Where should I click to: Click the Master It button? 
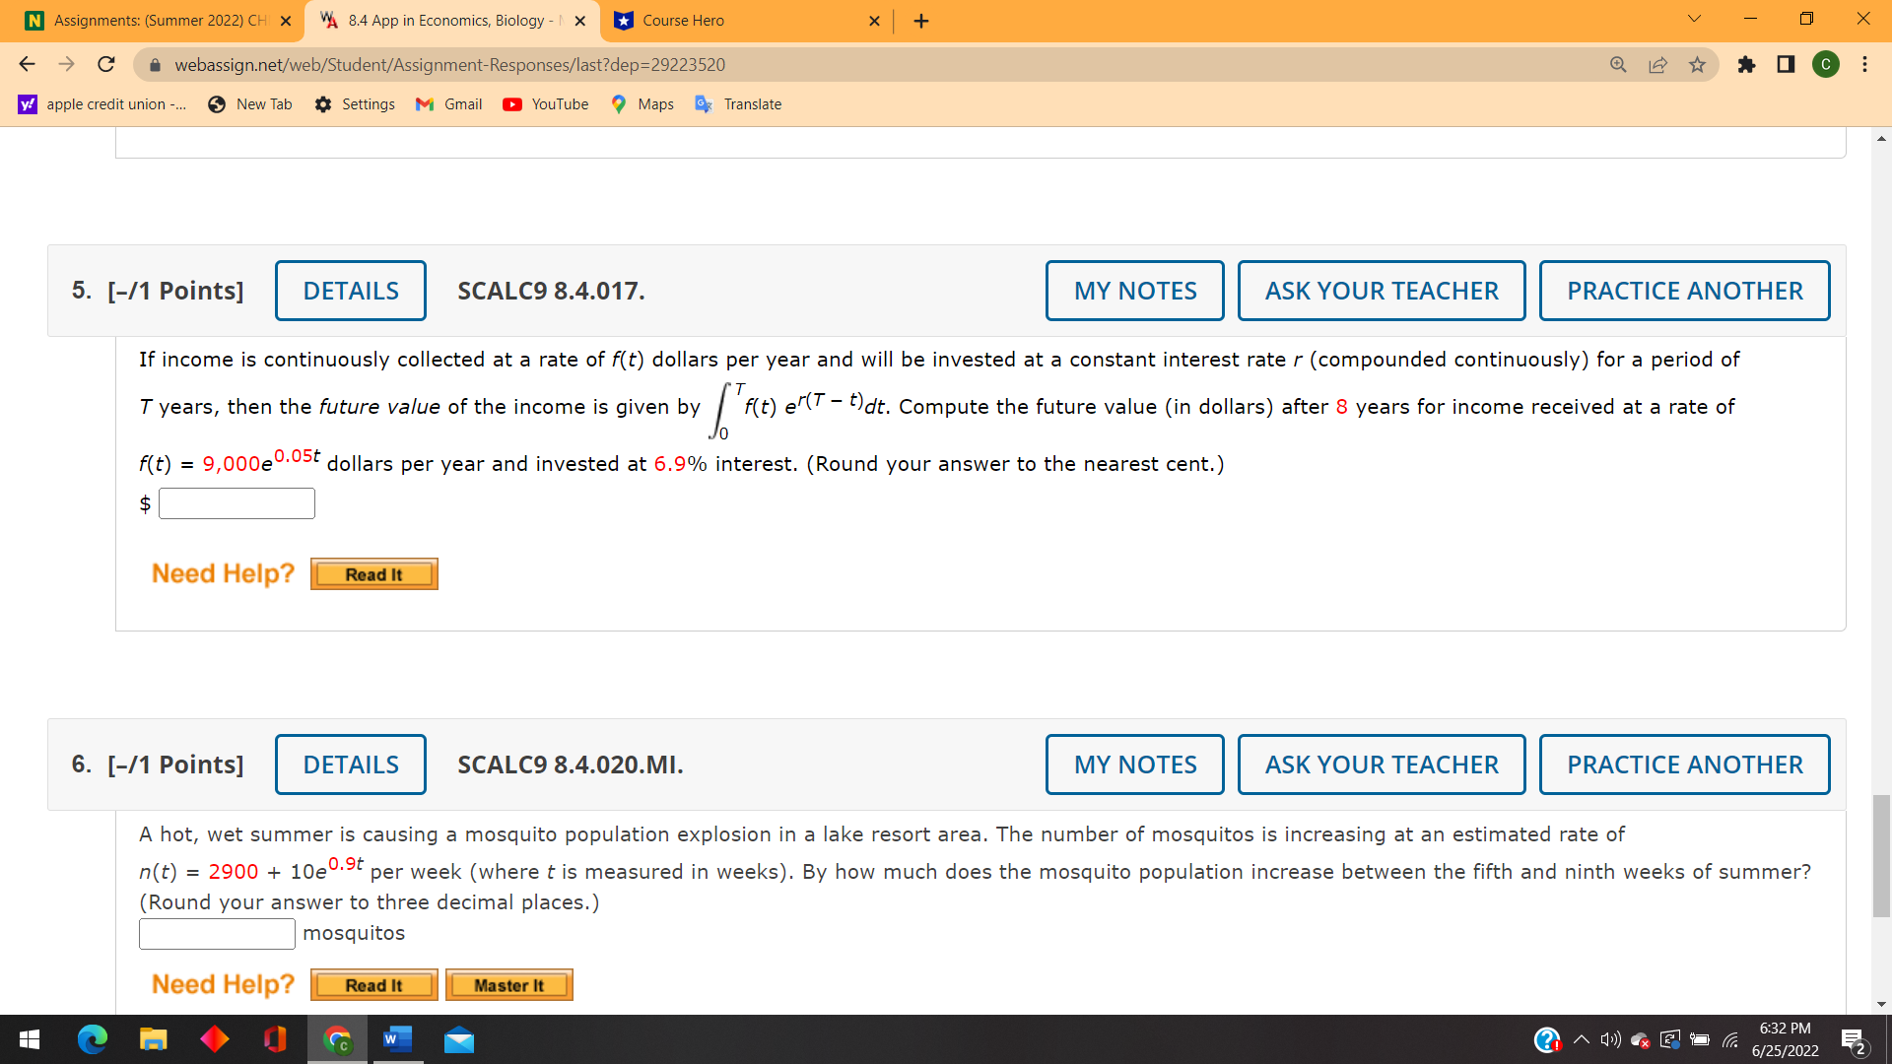pyautogui.click(x=508, y=984)
